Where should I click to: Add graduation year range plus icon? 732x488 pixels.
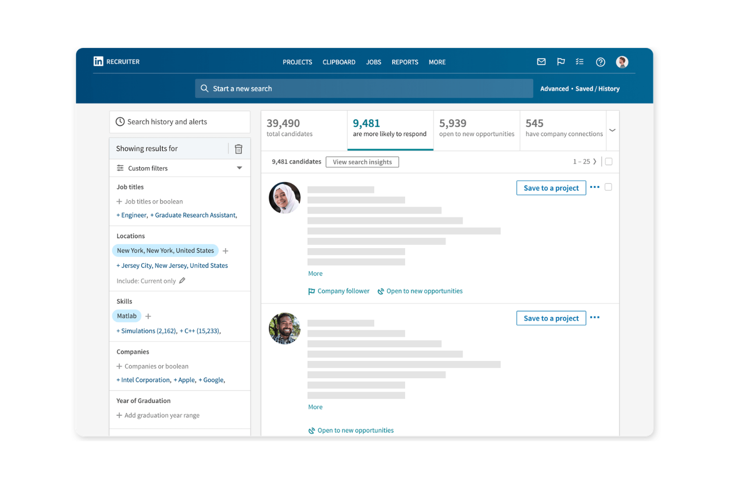point(119,415)
